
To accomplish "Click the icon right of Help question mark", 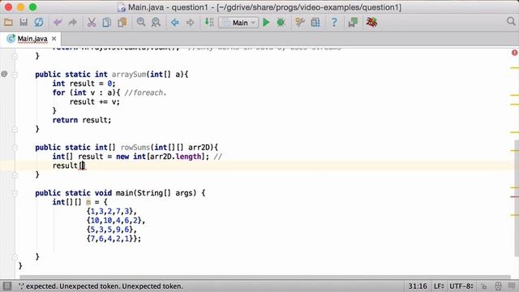I will [353, 23].
